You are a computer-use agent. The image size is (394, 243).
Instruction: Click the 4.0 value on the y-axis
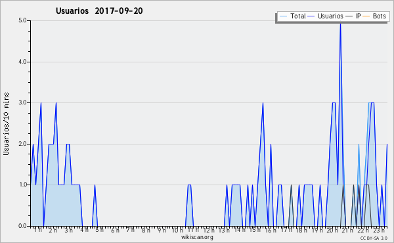pyautogui.click(x=22, y=62)
